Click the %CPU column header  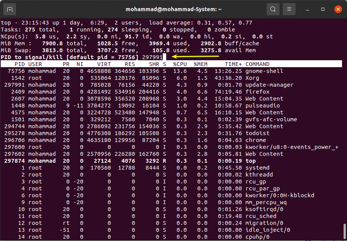tap(180, 64)
